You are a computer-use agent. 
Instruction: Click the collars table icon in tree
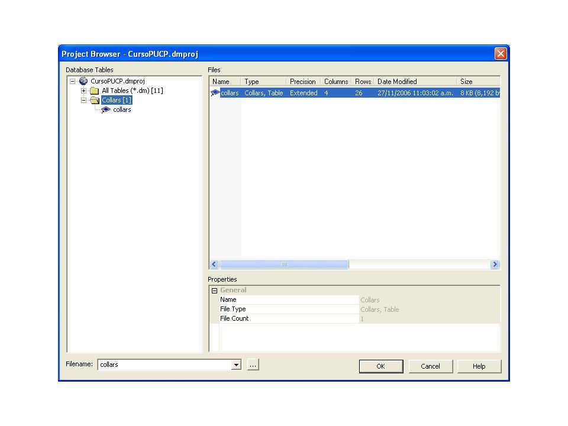tap(106, 109)
